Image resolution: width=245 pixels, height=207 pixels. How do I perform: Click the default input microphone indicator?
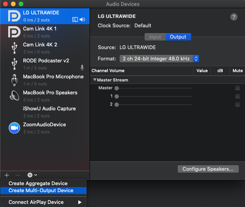coord(82,67)
